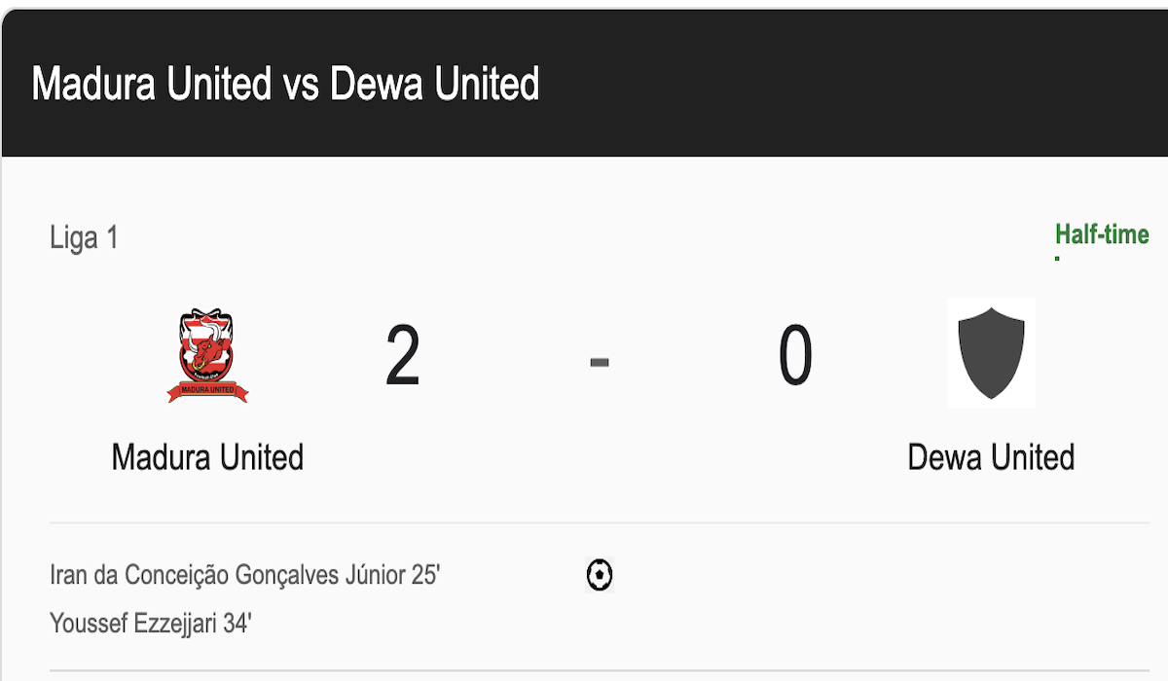Click the divider line above the scorers
This screenshot has width=1168, height=681.
tap(600, 523)
